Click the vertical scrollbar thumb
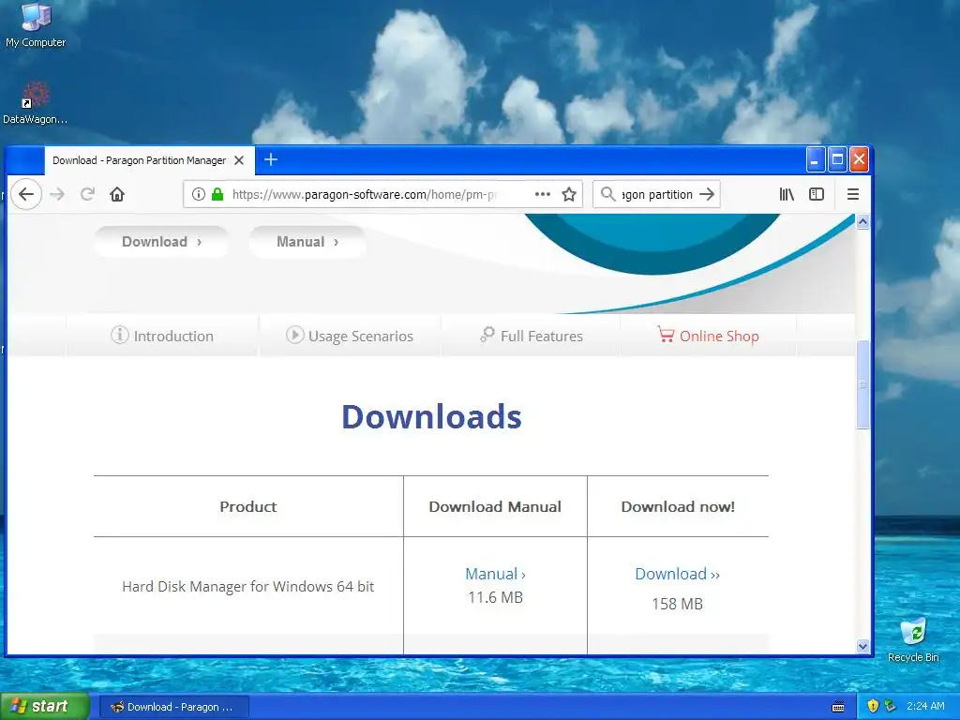 (862, 384)
